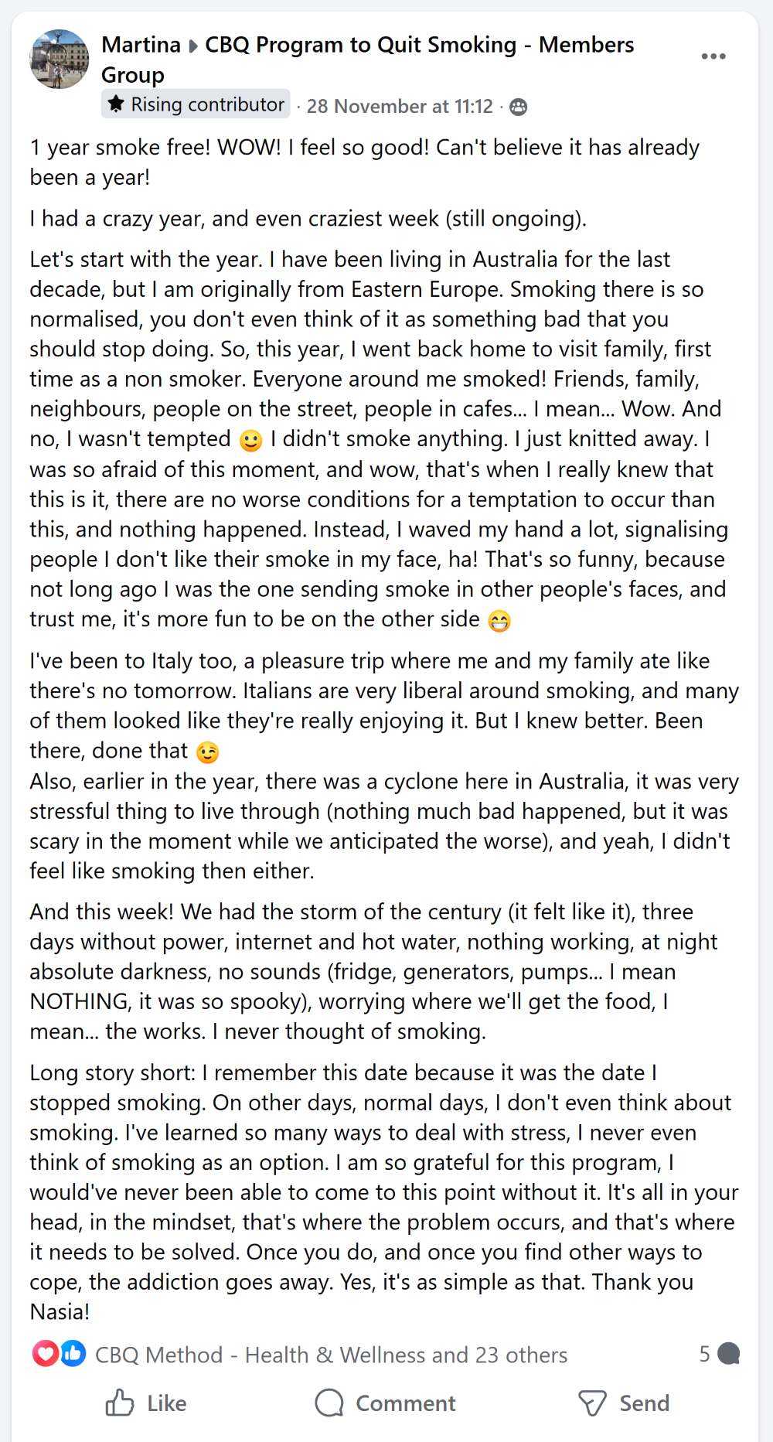Open Martina's profile from her name
Screen dimensions: 773x1442
141,45
